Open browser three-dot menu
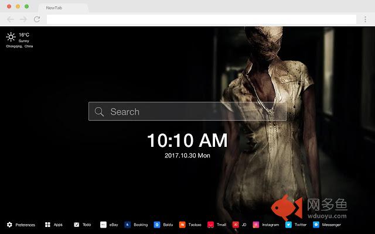Screen dimensions: 375x234 (x=365, y=19)
